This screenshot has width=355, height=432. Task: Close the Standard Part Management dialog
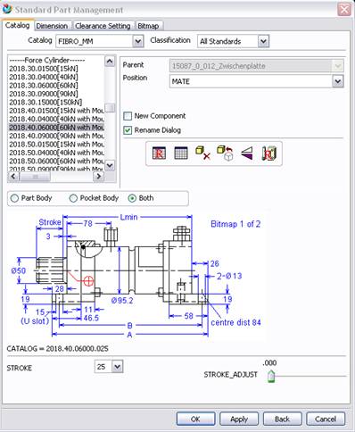coord(344,10)
